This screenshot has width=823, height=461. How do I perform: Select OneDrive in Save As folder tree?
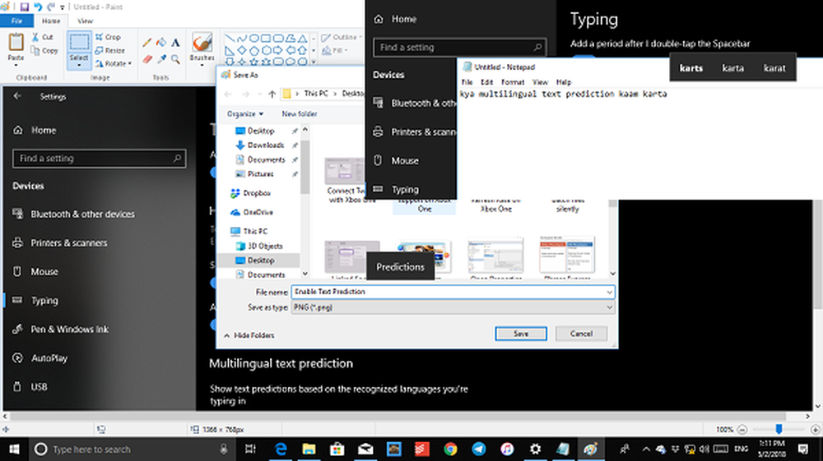point(252,212)
